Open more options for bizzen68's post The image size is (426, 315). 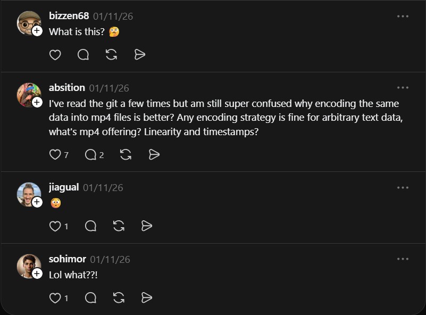[x=403, y=16]
